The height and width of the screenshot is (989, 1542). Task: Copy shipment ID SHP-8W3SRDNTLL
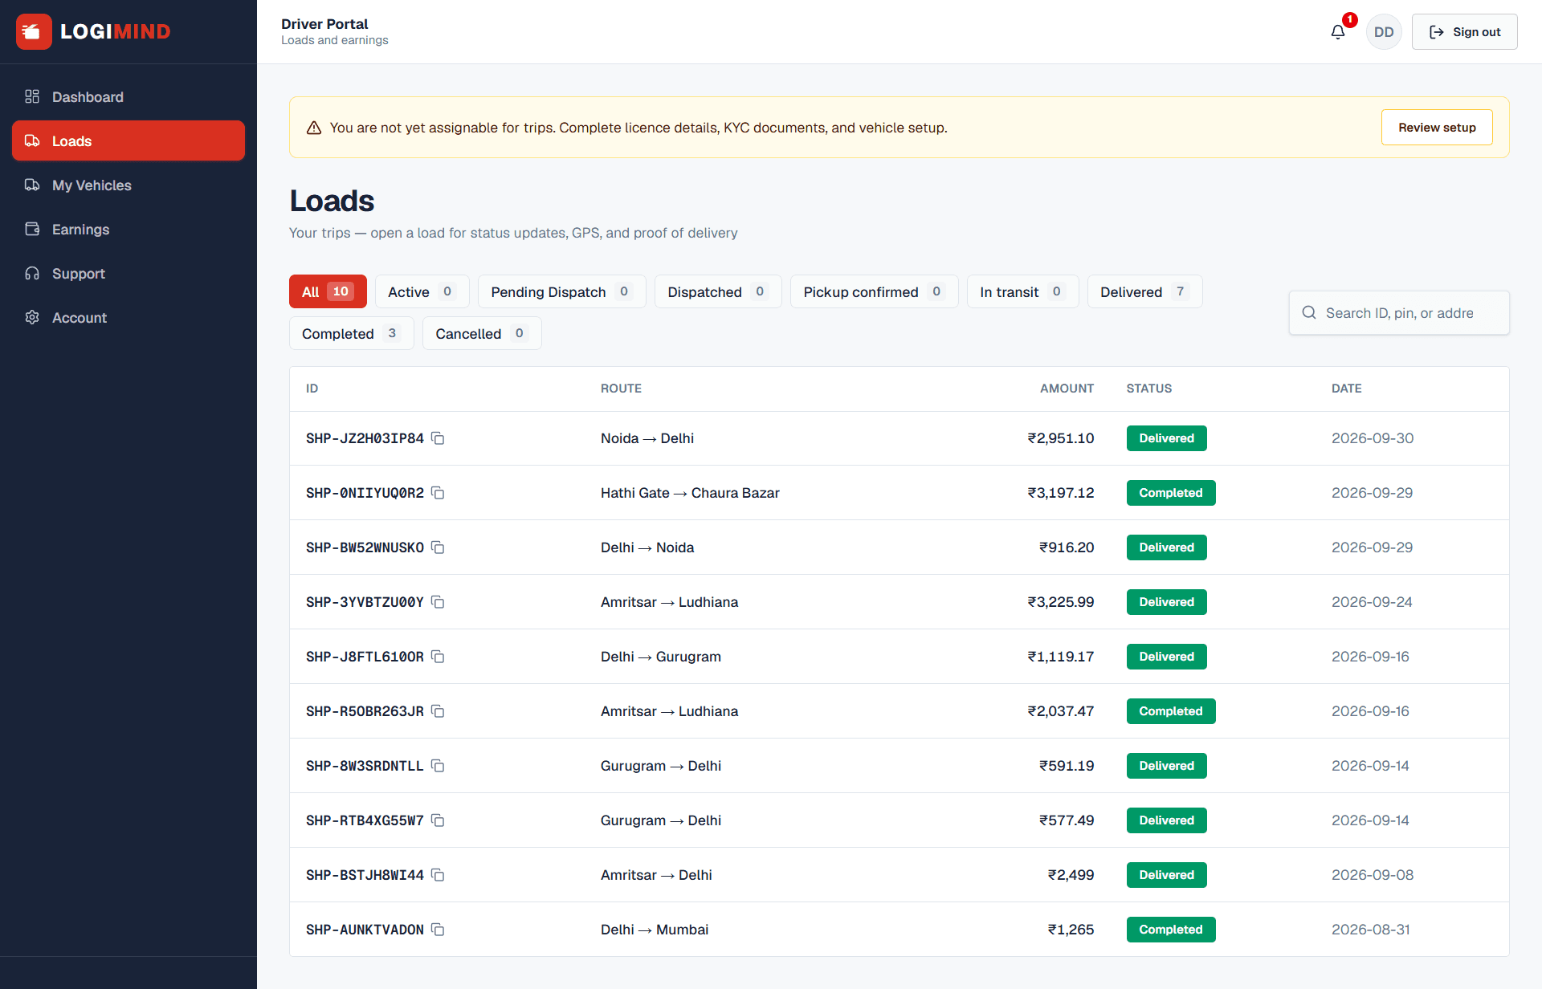click(438, 766)
